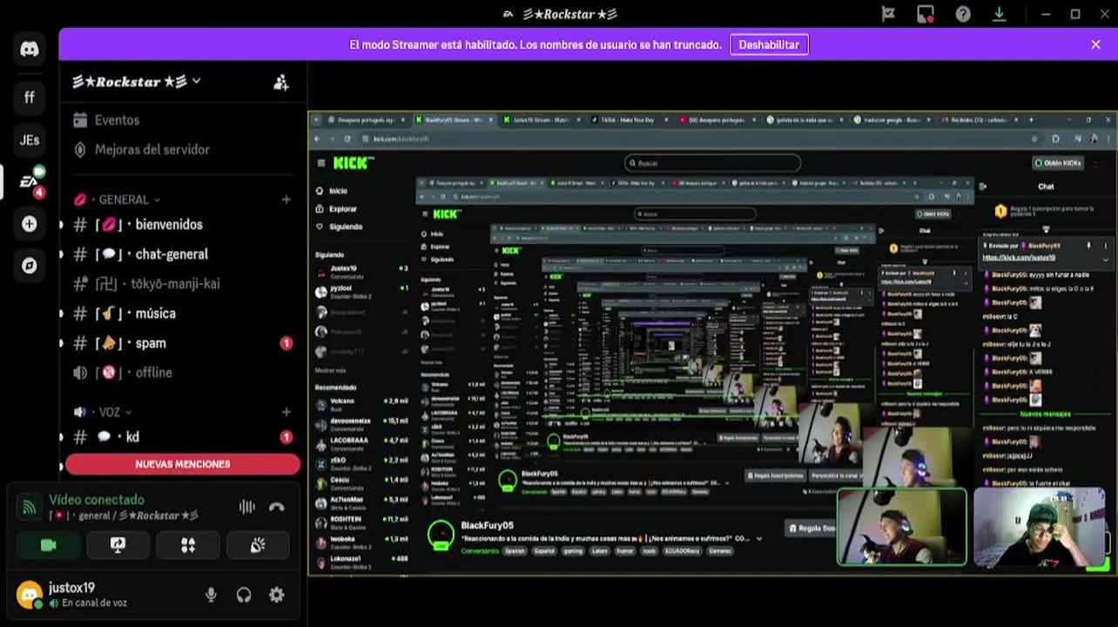Screen dimensions: 1118x627
Task: Click the streamer mode icon in title bar
Action: click(926, 14)
